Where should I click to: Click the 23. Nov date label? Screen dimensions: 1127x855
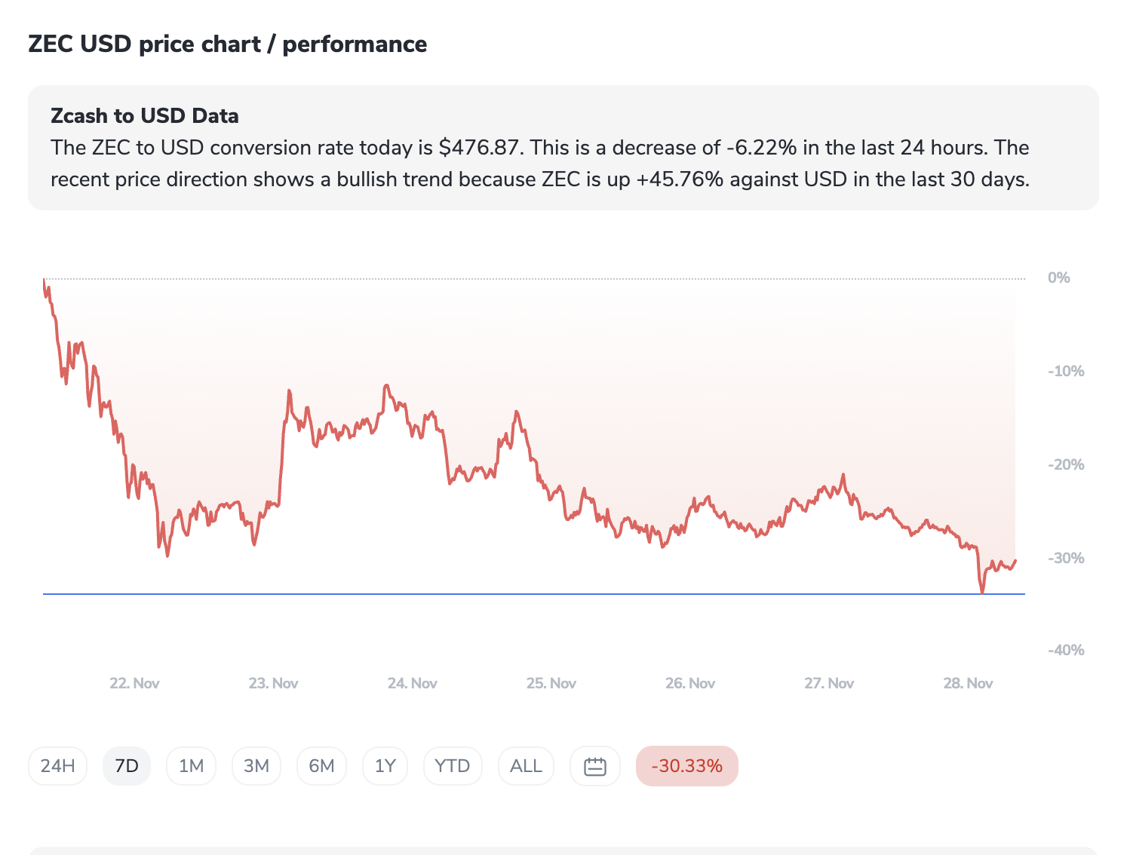coord(273,683)
